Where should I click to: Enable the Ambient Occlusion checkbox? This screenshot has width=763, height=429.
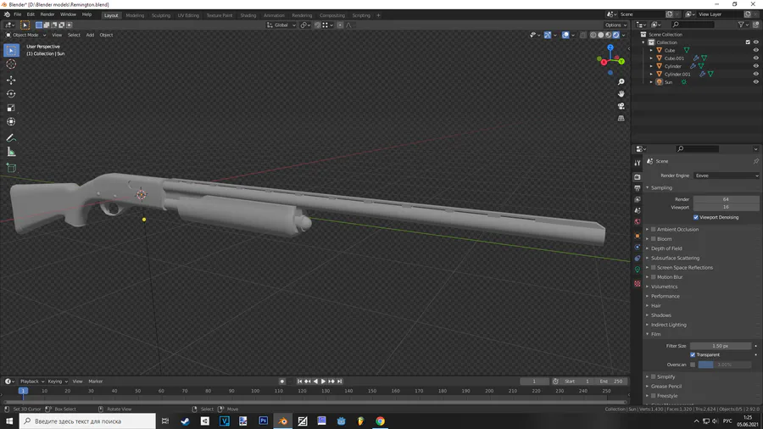pyautogui.click(x=654, y=230)
